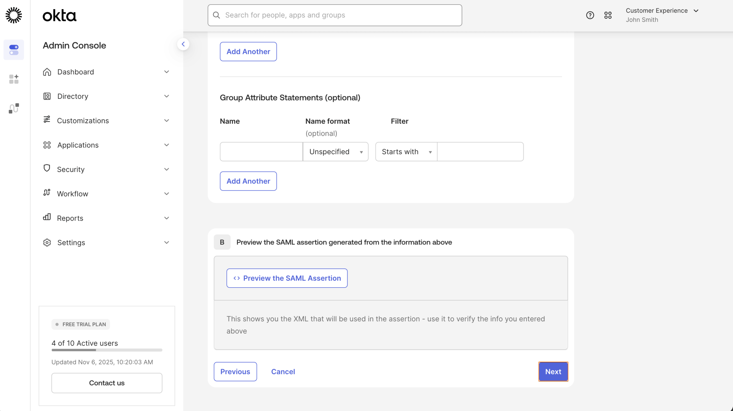Click the Okta logo
This screenshot has width=733, height=411.
[x=59, y=15]
